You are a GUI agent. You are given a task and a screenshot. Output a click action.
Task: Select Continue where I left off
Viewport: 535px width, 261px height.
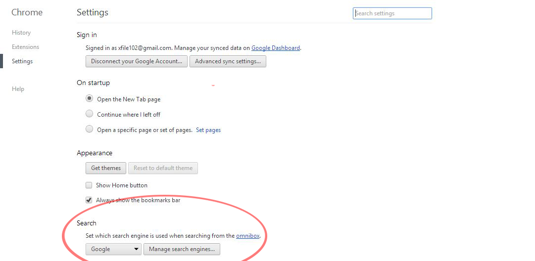tap(89, 114)
